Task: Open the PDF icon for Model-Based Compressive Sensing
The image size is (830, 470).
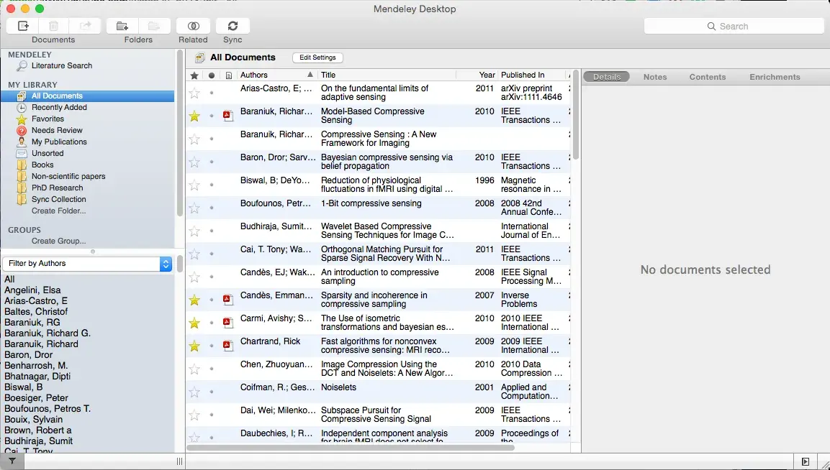Action: tap(228, 116)
